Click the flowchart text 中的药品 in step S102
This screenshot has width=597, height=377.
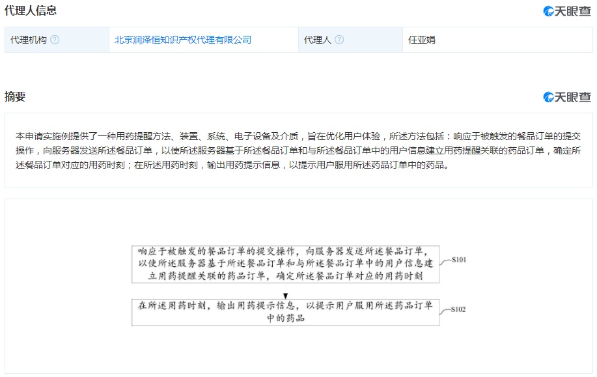(285, 319)
